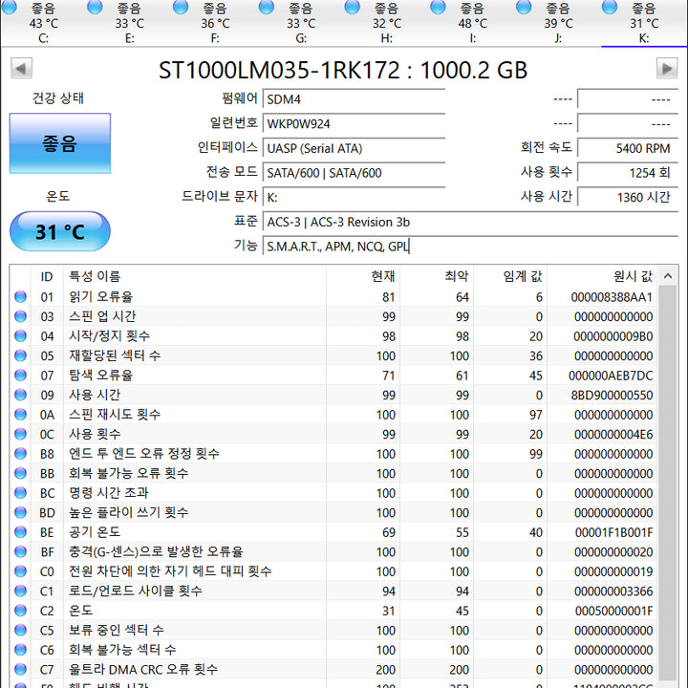This screenshot has width=688, height=688.
Task: Click the attribute list vertical scrollbar track
Action: [668, 483]
